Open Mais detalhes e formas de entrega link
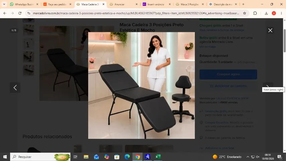The width and height of the screenshot is (286, 161). [222, 30]
